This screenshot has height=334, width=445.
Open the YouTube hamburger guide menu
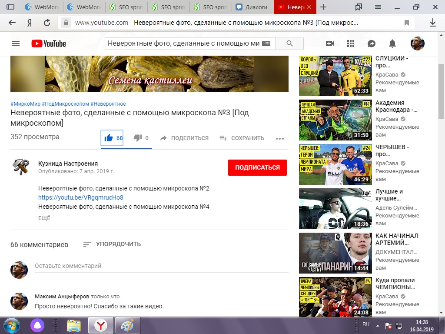coord(16,43)
